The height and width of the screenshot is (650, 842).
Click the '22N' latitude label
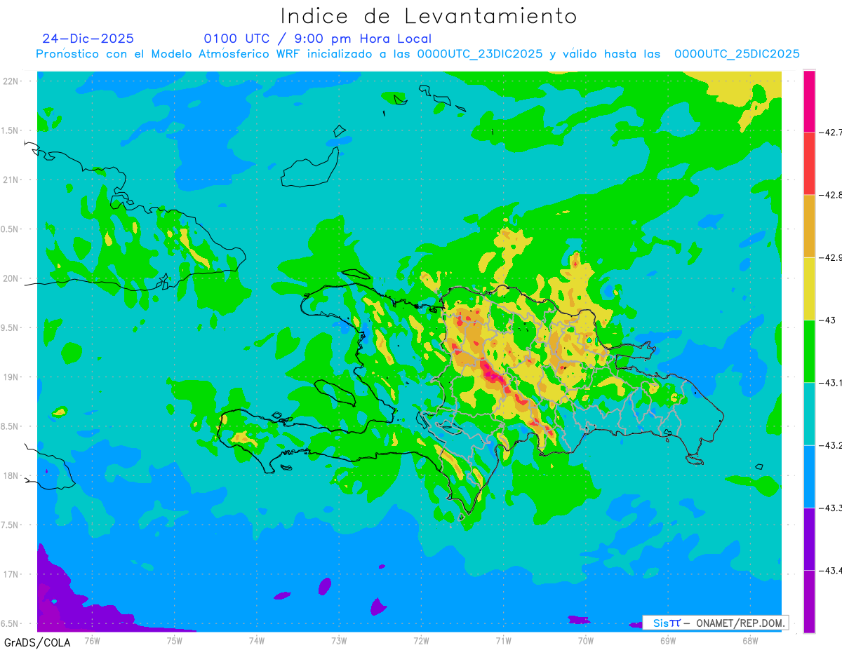[x=11, y=81]
